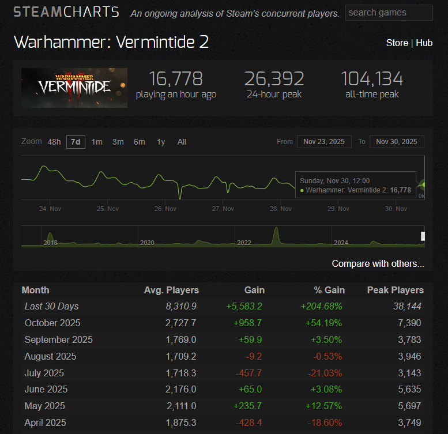Select the +12.57% gain value
Viewport: 448px width, 434px height.
[x=323, y=406]
